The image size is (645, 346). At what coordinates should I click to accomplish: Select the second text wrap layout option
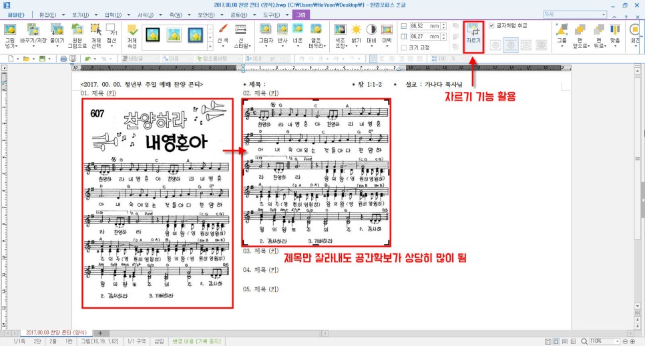click(x=511, y=45)
